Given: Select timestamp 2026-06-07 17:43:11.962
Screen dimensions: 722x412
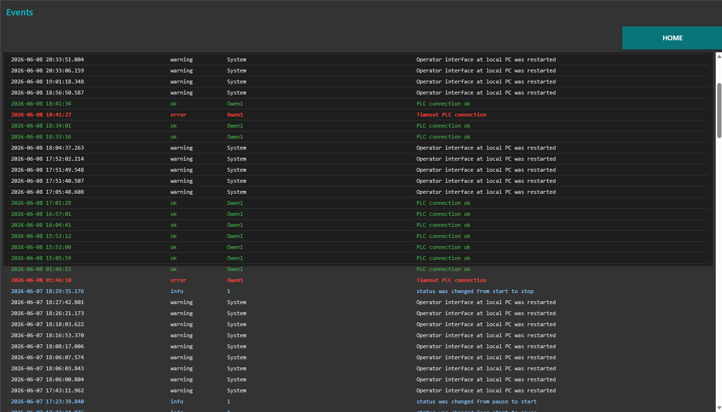Looking at the screenshot, I should [47, 390].
